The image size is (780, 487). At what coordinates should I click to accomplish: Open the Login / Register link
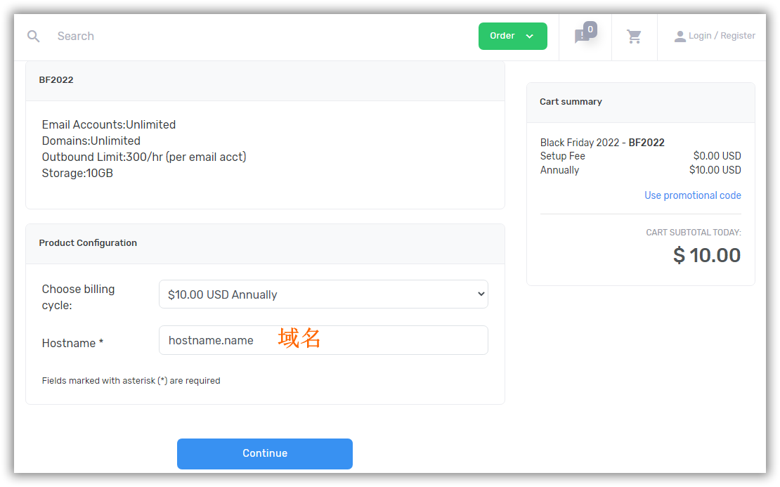[722, 36]
